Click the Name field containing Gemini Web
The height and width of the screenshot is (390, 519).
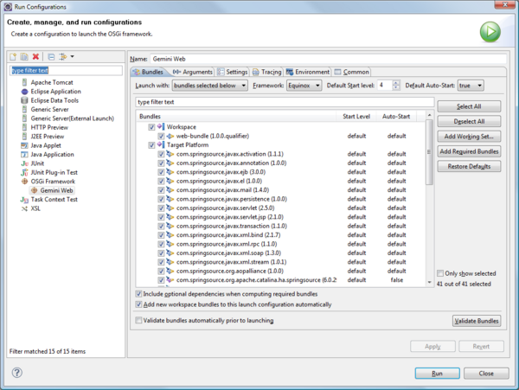point(328,59)
